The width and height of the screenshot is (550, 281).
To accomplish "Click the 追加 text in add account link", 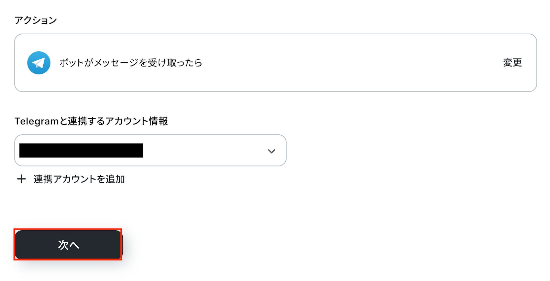I will tap(115, 179).
